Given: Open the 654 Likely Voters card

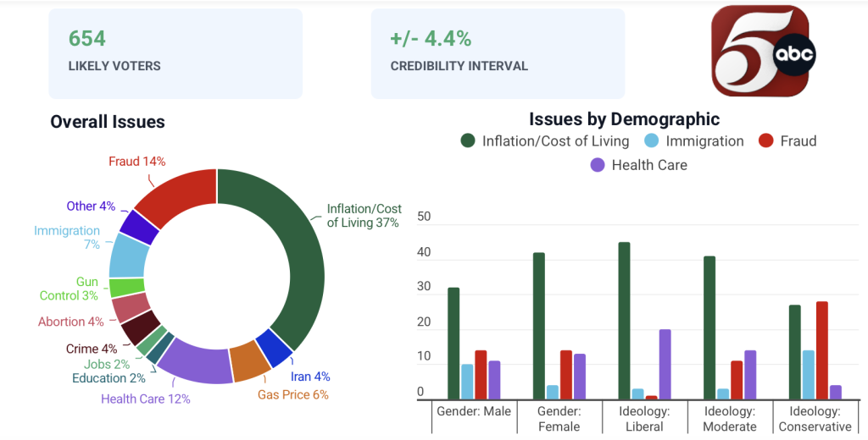Looking at the screenshot, I should (175, 53).
